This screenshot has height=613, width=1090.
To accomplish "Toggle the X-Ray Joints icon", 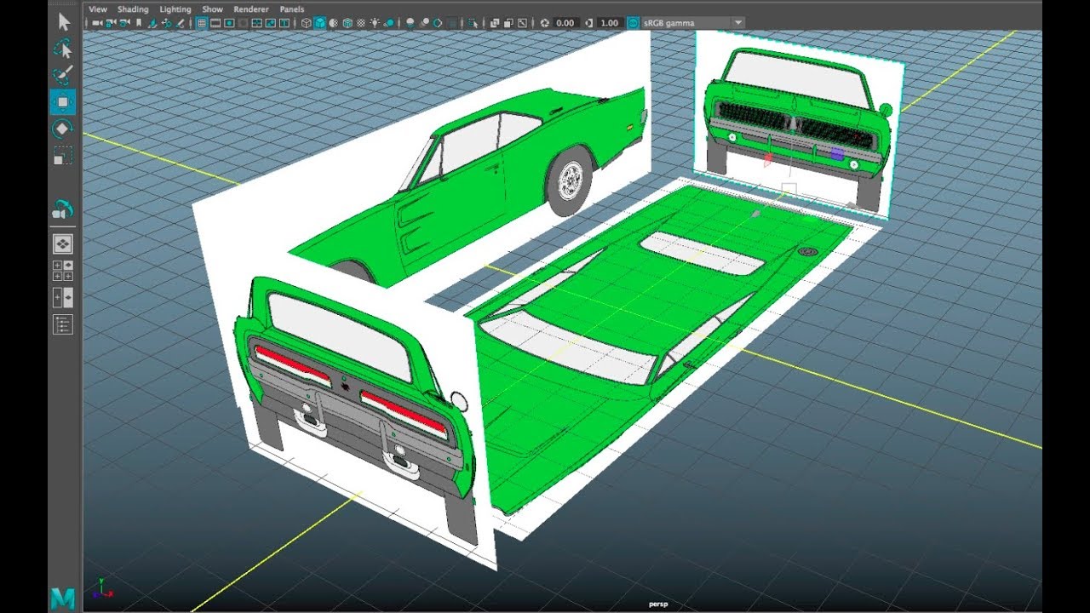I will tap(522, 23).
